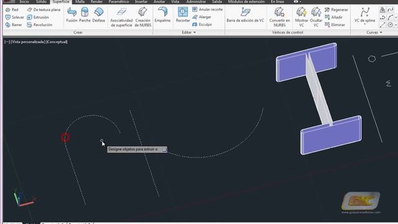Open Módulos de extensión tab
398x224 pixels.
246,1
